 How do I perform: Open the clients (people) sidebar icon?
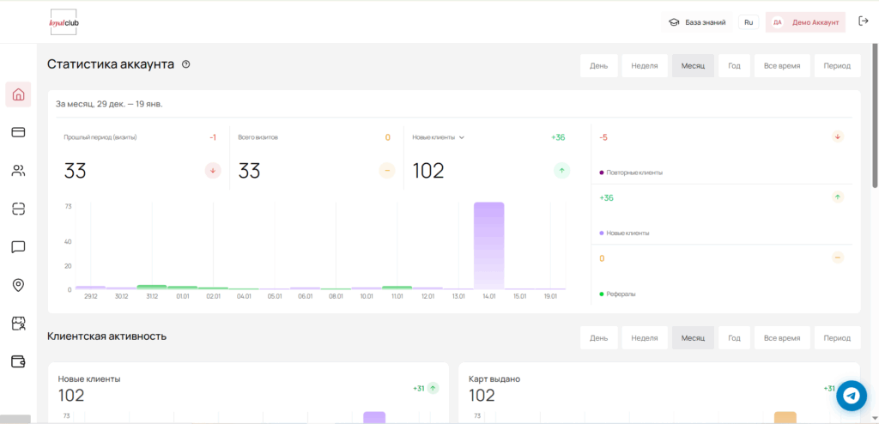[x=18, y=171]
